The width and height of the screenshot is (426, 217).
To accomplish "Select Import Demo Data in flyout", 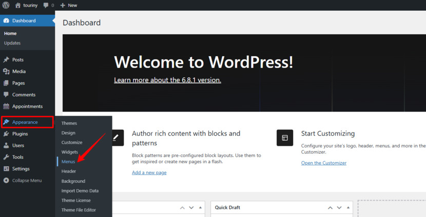I will [x=80, y=191].
